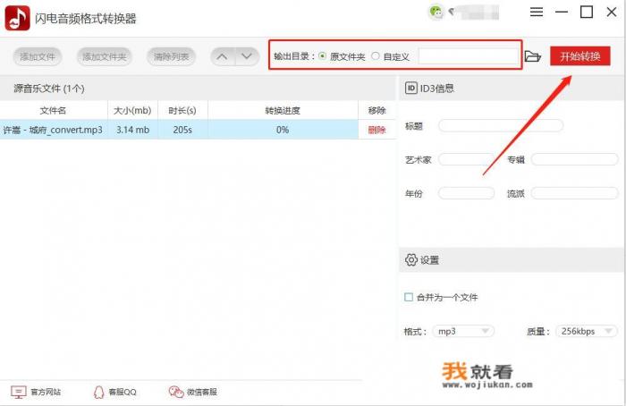Click the 流派 input field
The image size is (626, 406).
tap(574, 194)
